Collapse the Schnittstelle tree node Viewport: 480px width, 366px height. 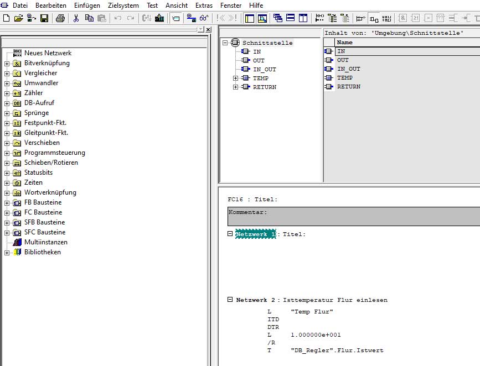click(x=225, y=43)
